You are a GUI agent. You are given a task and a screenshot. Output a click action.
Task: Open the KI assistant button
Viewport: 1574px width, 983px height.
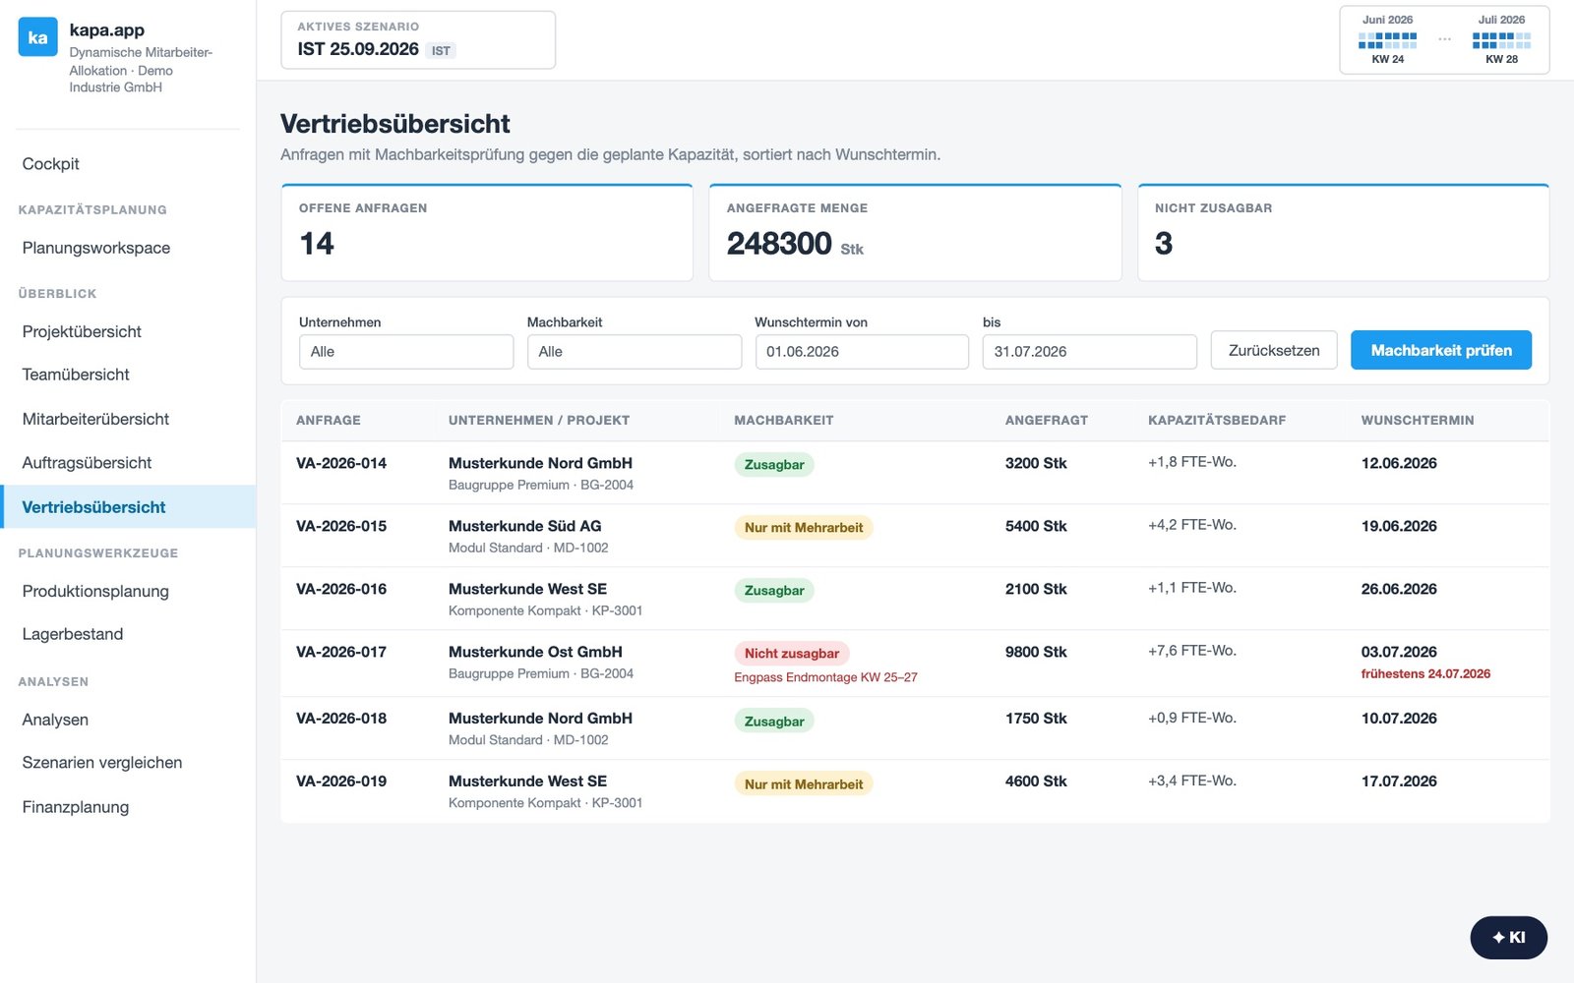1508,937
